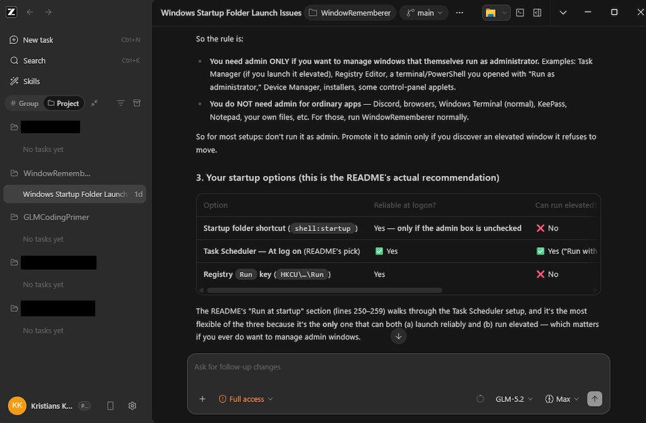
Task: Click the New task plus-circle icon
Action: (x=14, y=40)
